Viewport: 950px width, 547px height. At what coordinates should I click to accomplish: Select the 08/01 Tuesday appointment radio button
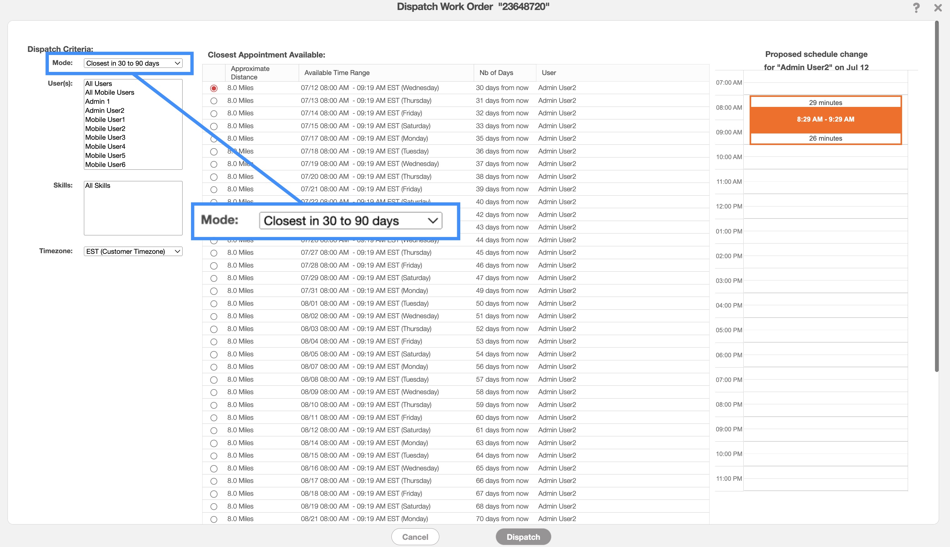[214, 304]
